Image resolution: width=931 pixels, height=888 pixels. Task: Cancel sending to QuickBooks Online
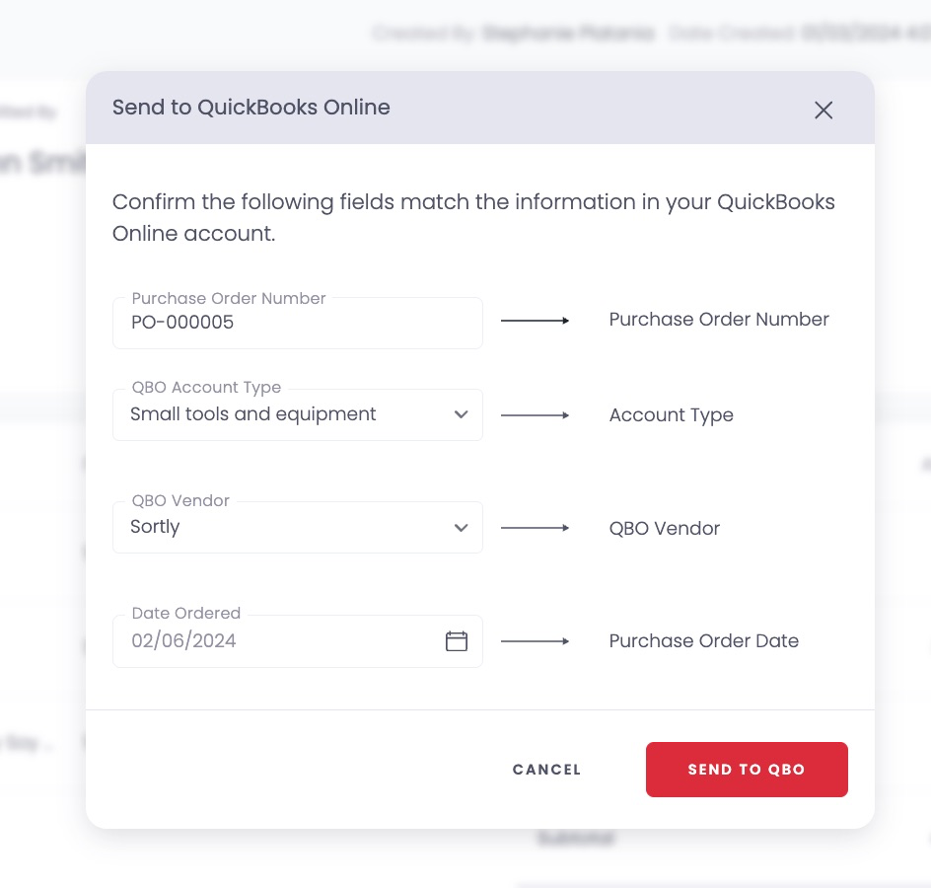click(x=546, y=770)
